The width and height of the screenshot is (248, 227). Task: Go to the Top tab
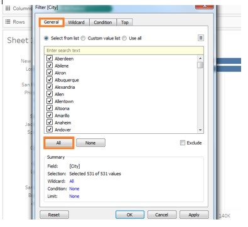(x=125, y=23)
